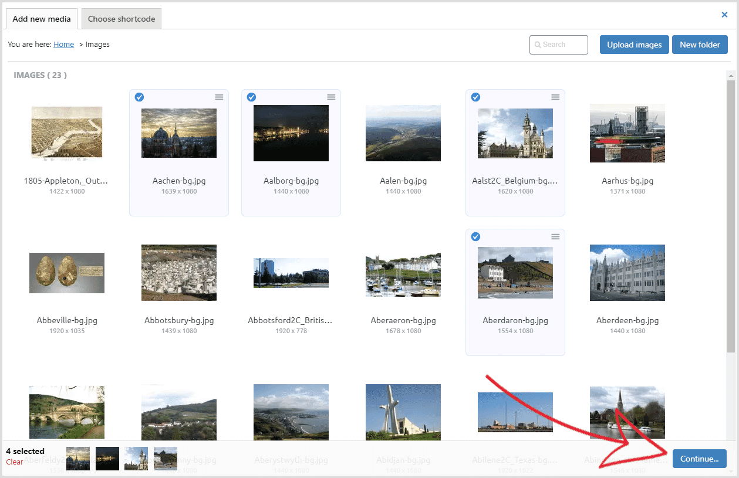Select the Abidjan-bg.jpg thumbnail
The image size is (739, 478).
click(403, 412)
